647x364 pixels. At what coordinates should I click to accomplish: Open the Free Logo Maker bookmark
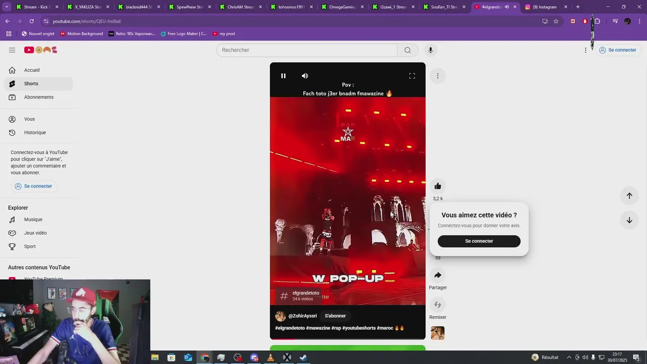(183, 34)
